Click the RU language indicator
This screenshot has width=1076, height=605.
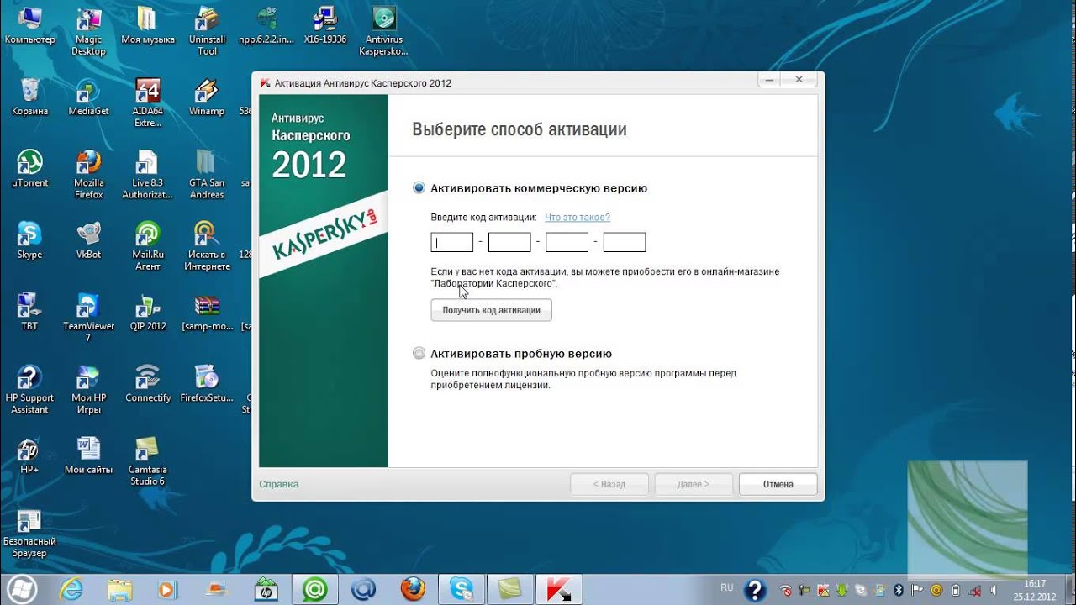pos(727,587)
